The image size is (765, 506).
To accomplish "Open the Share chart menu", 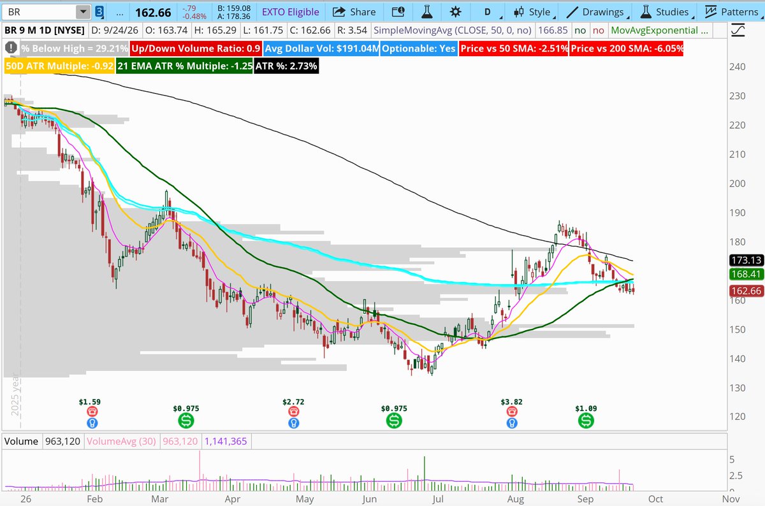I will [354, 11].
